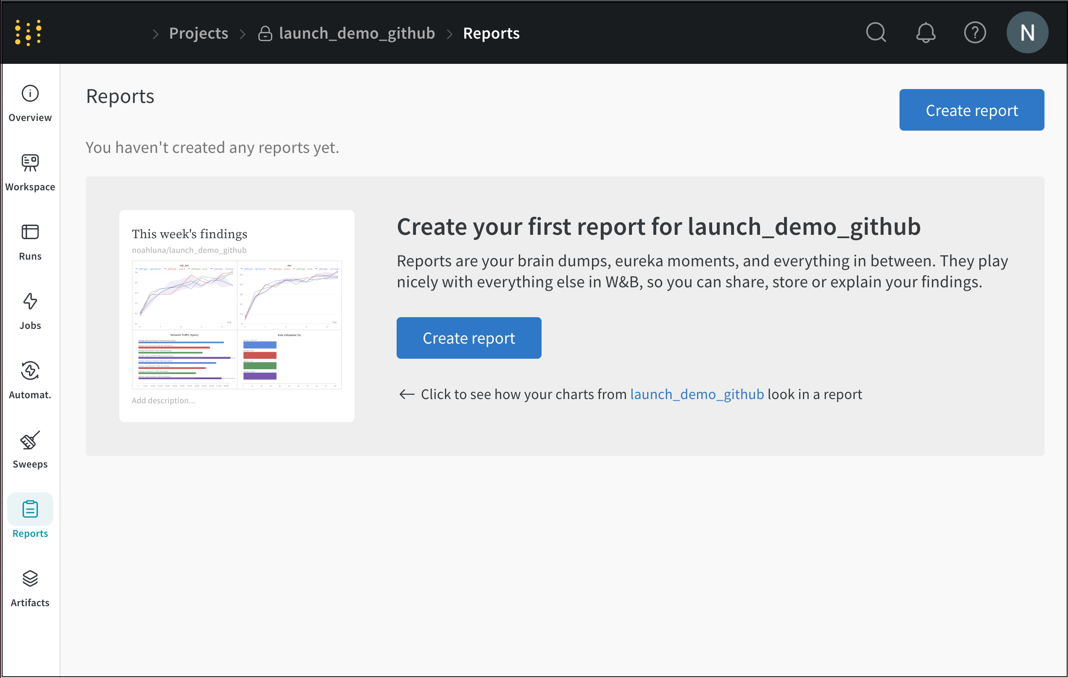The width and height of the screenshot is (1068, 678).
Task: Select launch_demo_github in the breadcrumb trail
Action: click(357, 33)
